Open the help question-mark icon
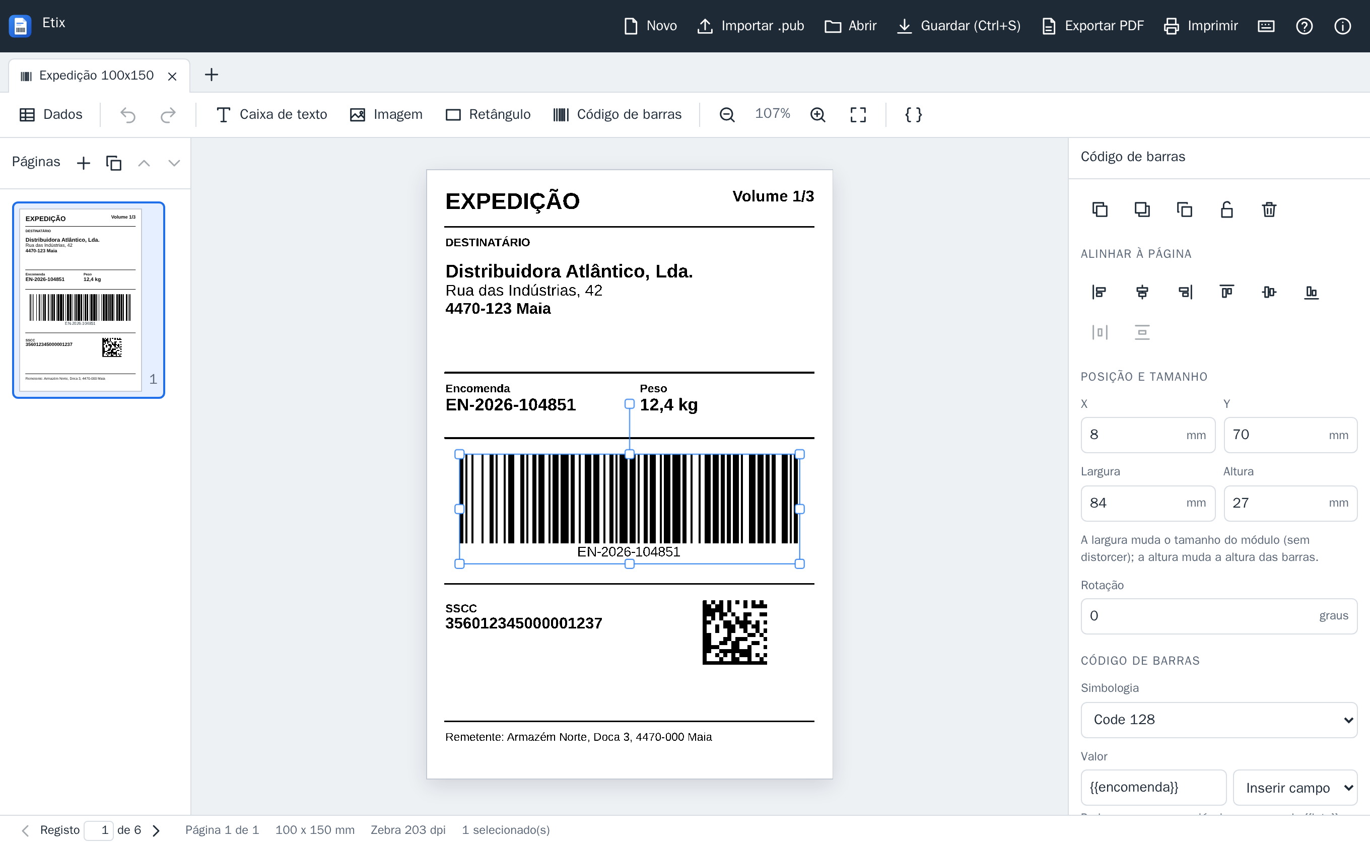Screen dimensions: 1370x846 1304,26
